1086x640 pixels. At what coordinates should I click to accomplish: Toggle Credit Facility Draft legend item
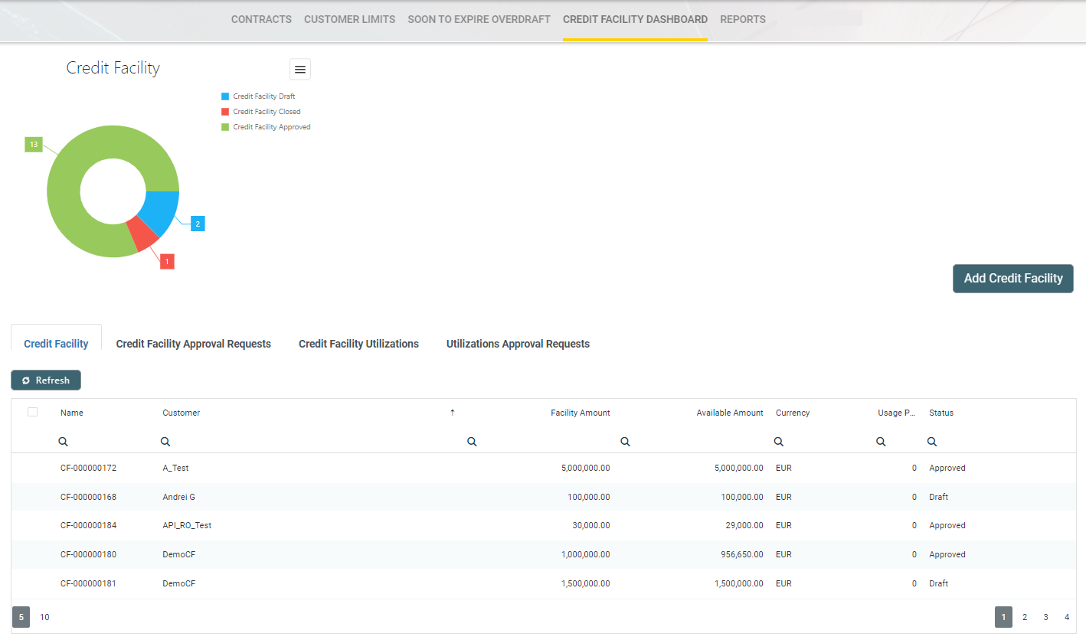[263, 96]
